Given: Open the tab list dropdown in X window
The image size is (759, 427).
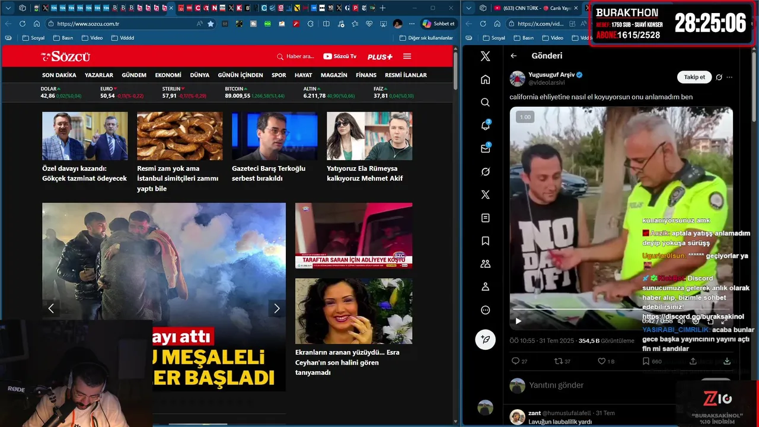Looking at the screenshot, I should [469, 8].
